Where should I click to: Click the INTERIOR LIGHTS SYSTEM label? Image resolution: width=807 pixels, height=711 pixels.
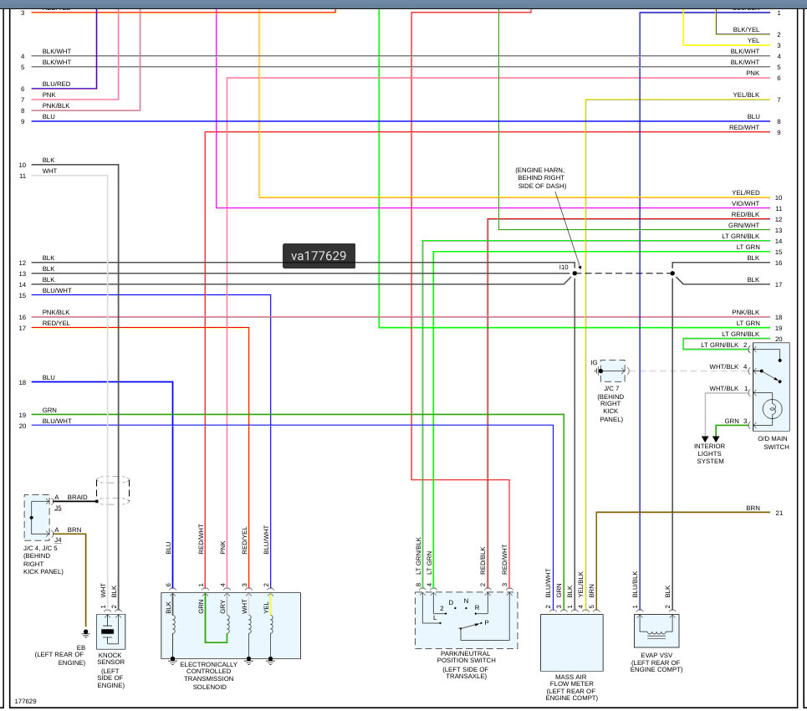710,453
